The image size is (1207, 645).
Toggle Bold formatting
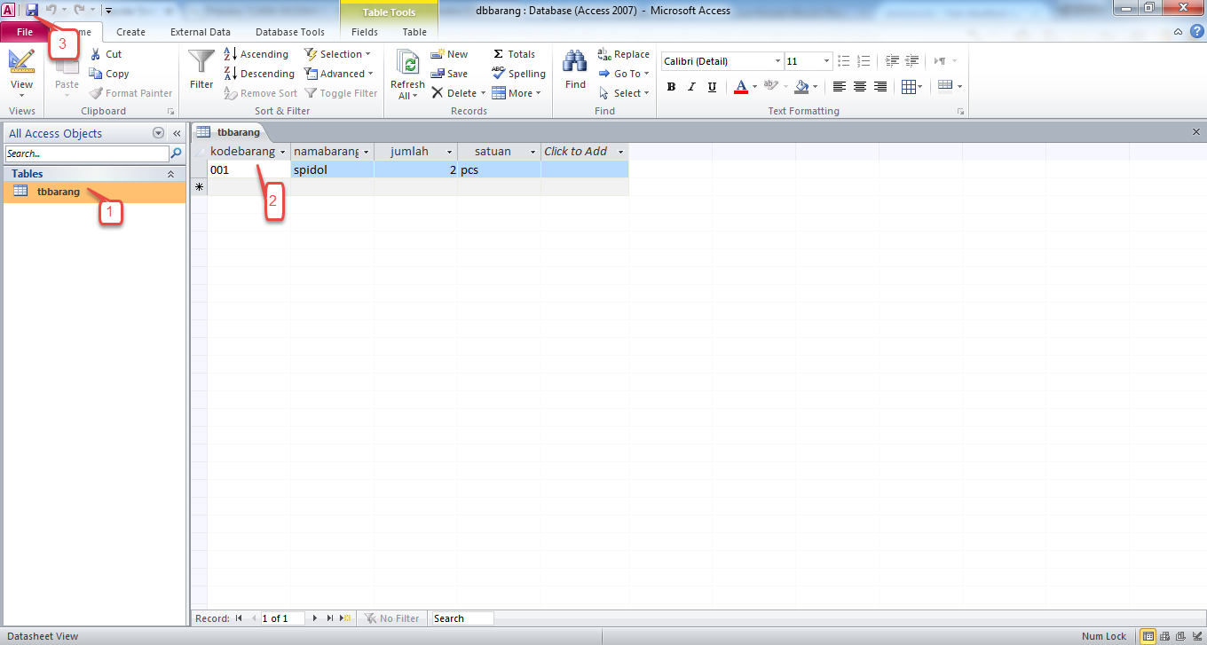coord(671,86)
